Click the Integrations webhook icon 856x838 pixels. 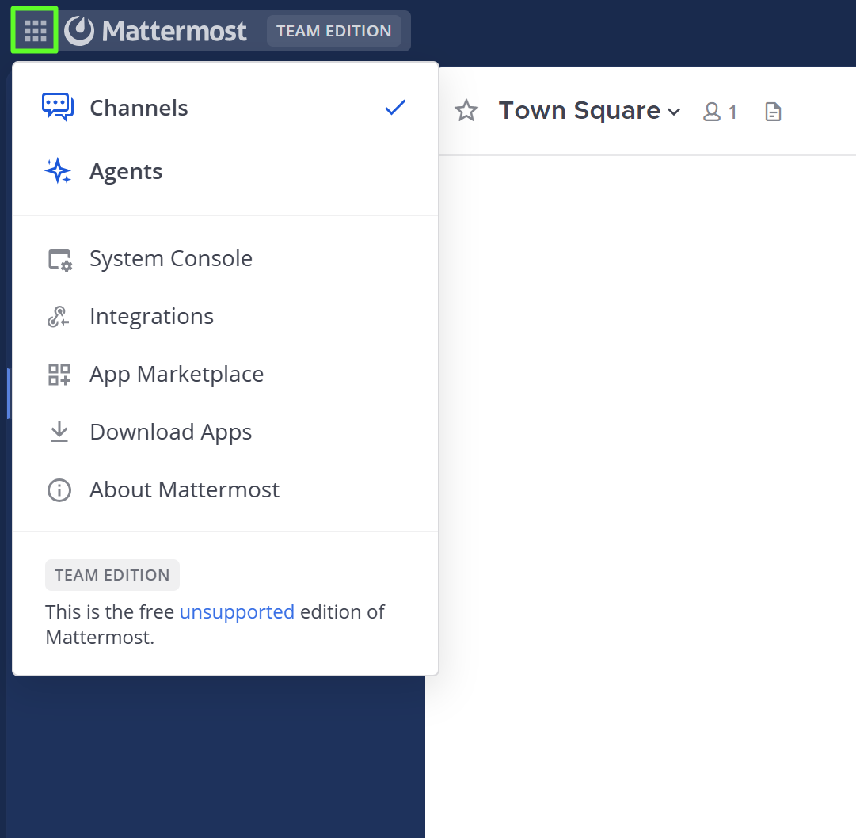click(59, 317)
